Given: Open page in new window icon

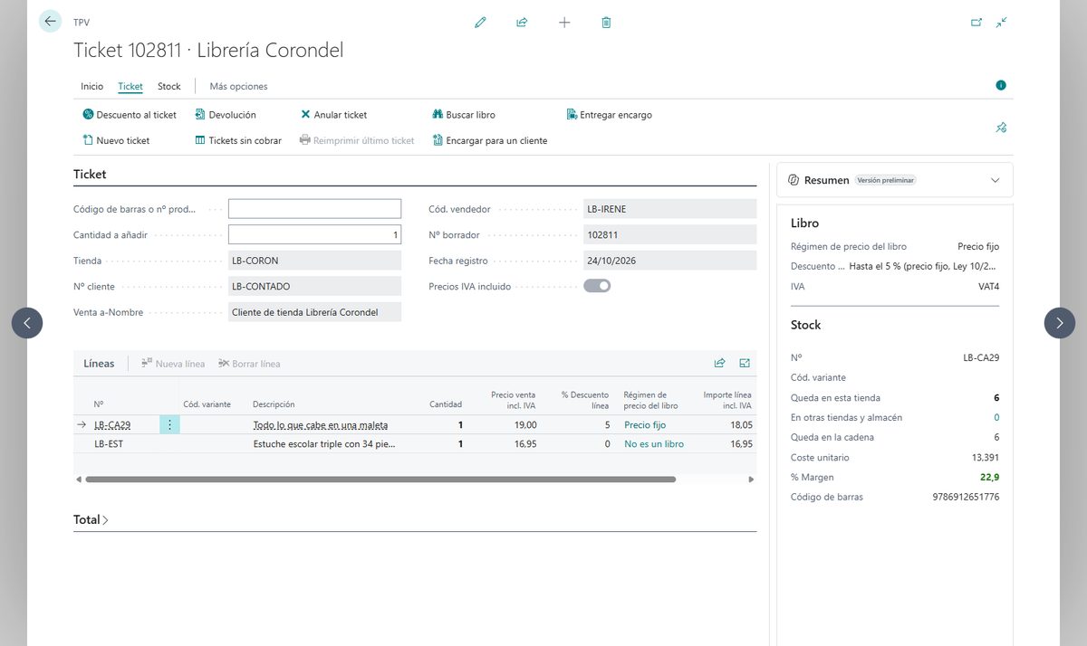Looking at the screenshot, I should click(976, 23).
